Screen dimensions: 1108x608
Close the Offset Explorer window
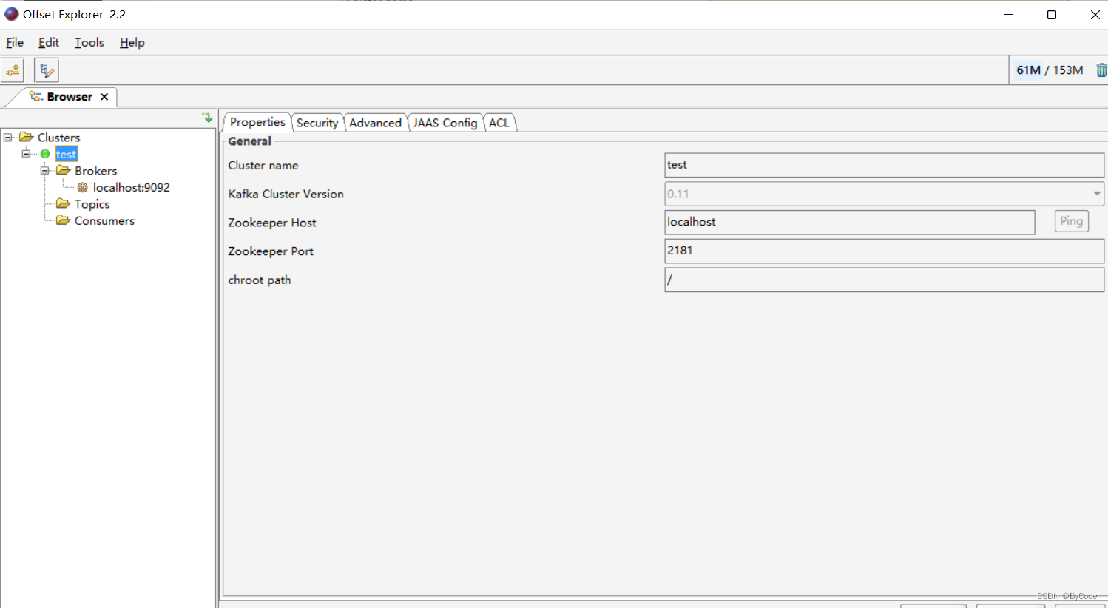pos(1095,15)
